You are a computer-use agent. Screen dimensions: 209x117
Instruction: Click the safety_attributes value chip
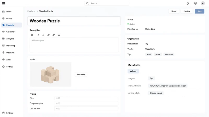pos(168,86)
